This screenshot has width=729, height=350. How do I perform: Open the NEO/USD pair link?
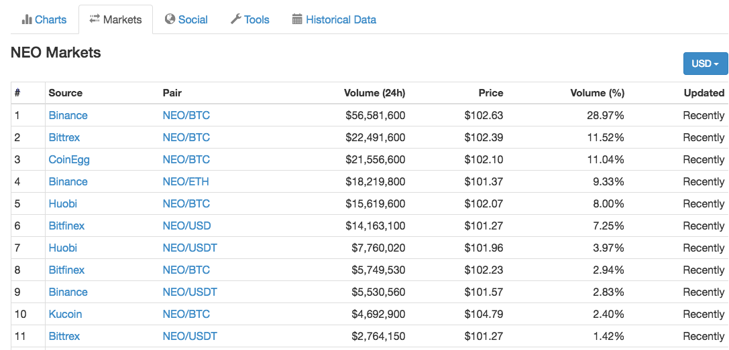186,226
